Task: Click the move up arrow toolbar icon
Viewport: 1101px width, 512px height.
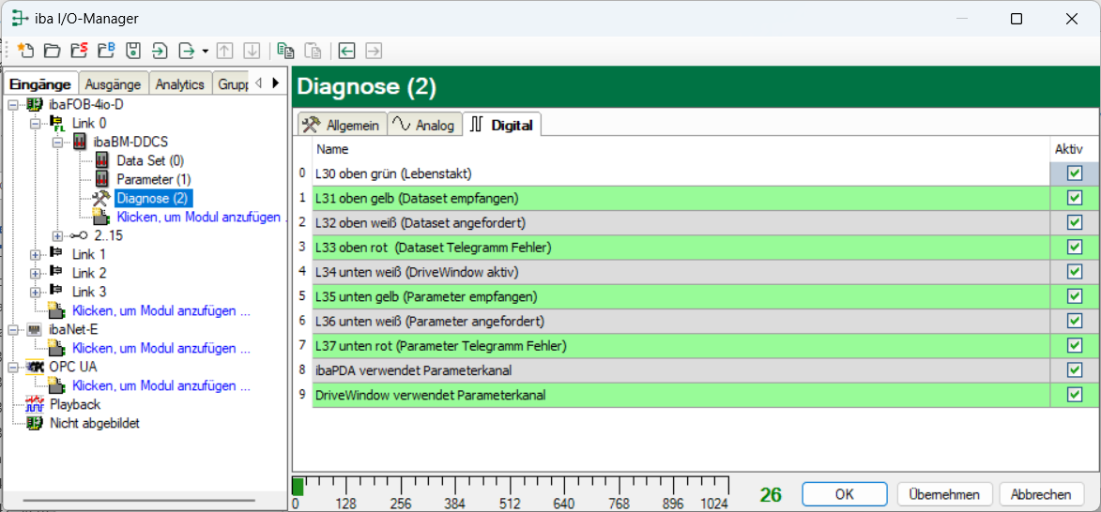Action: (224, 51)
